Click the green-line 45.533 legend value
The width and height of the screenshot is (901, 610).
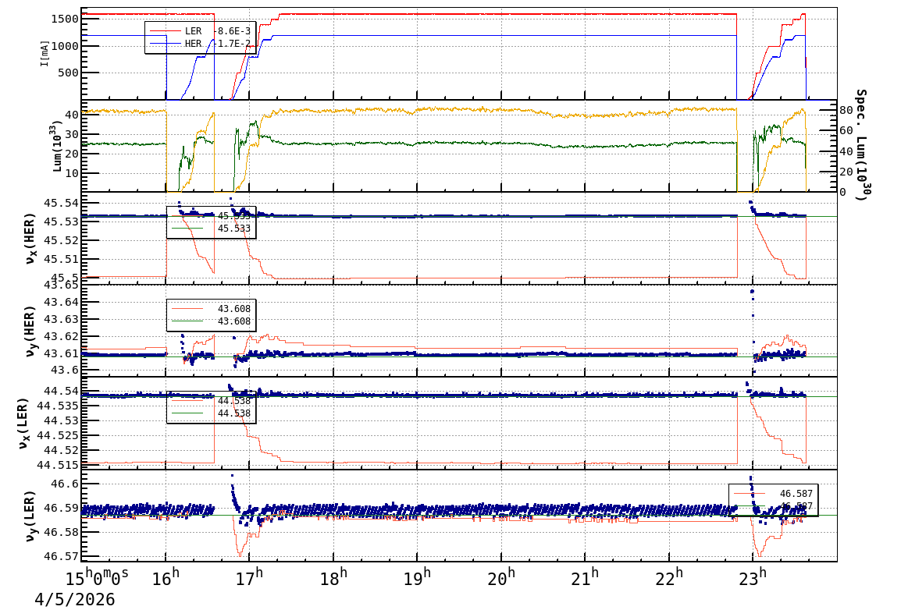click(234, 229)
